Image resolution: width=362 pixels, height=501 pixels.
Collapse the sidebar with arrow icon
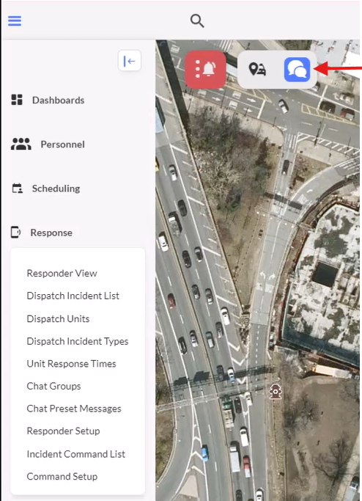tap(130, 61)
